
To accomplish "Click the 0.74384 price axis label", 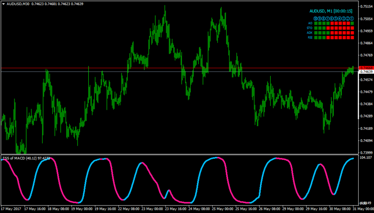I will (367, 104).
